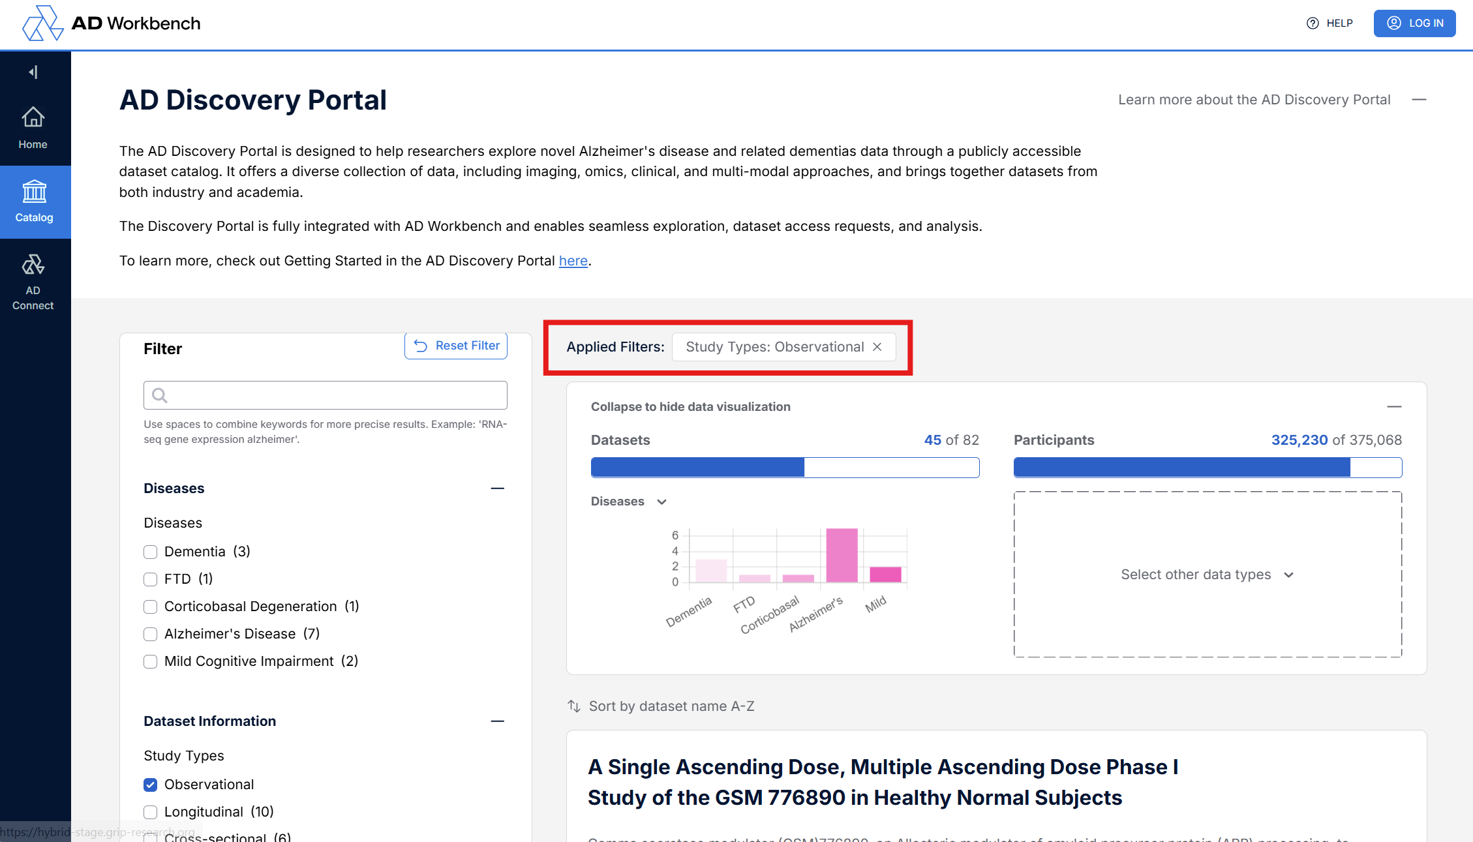Uncheck the Observational study type

tap(151, 785)
